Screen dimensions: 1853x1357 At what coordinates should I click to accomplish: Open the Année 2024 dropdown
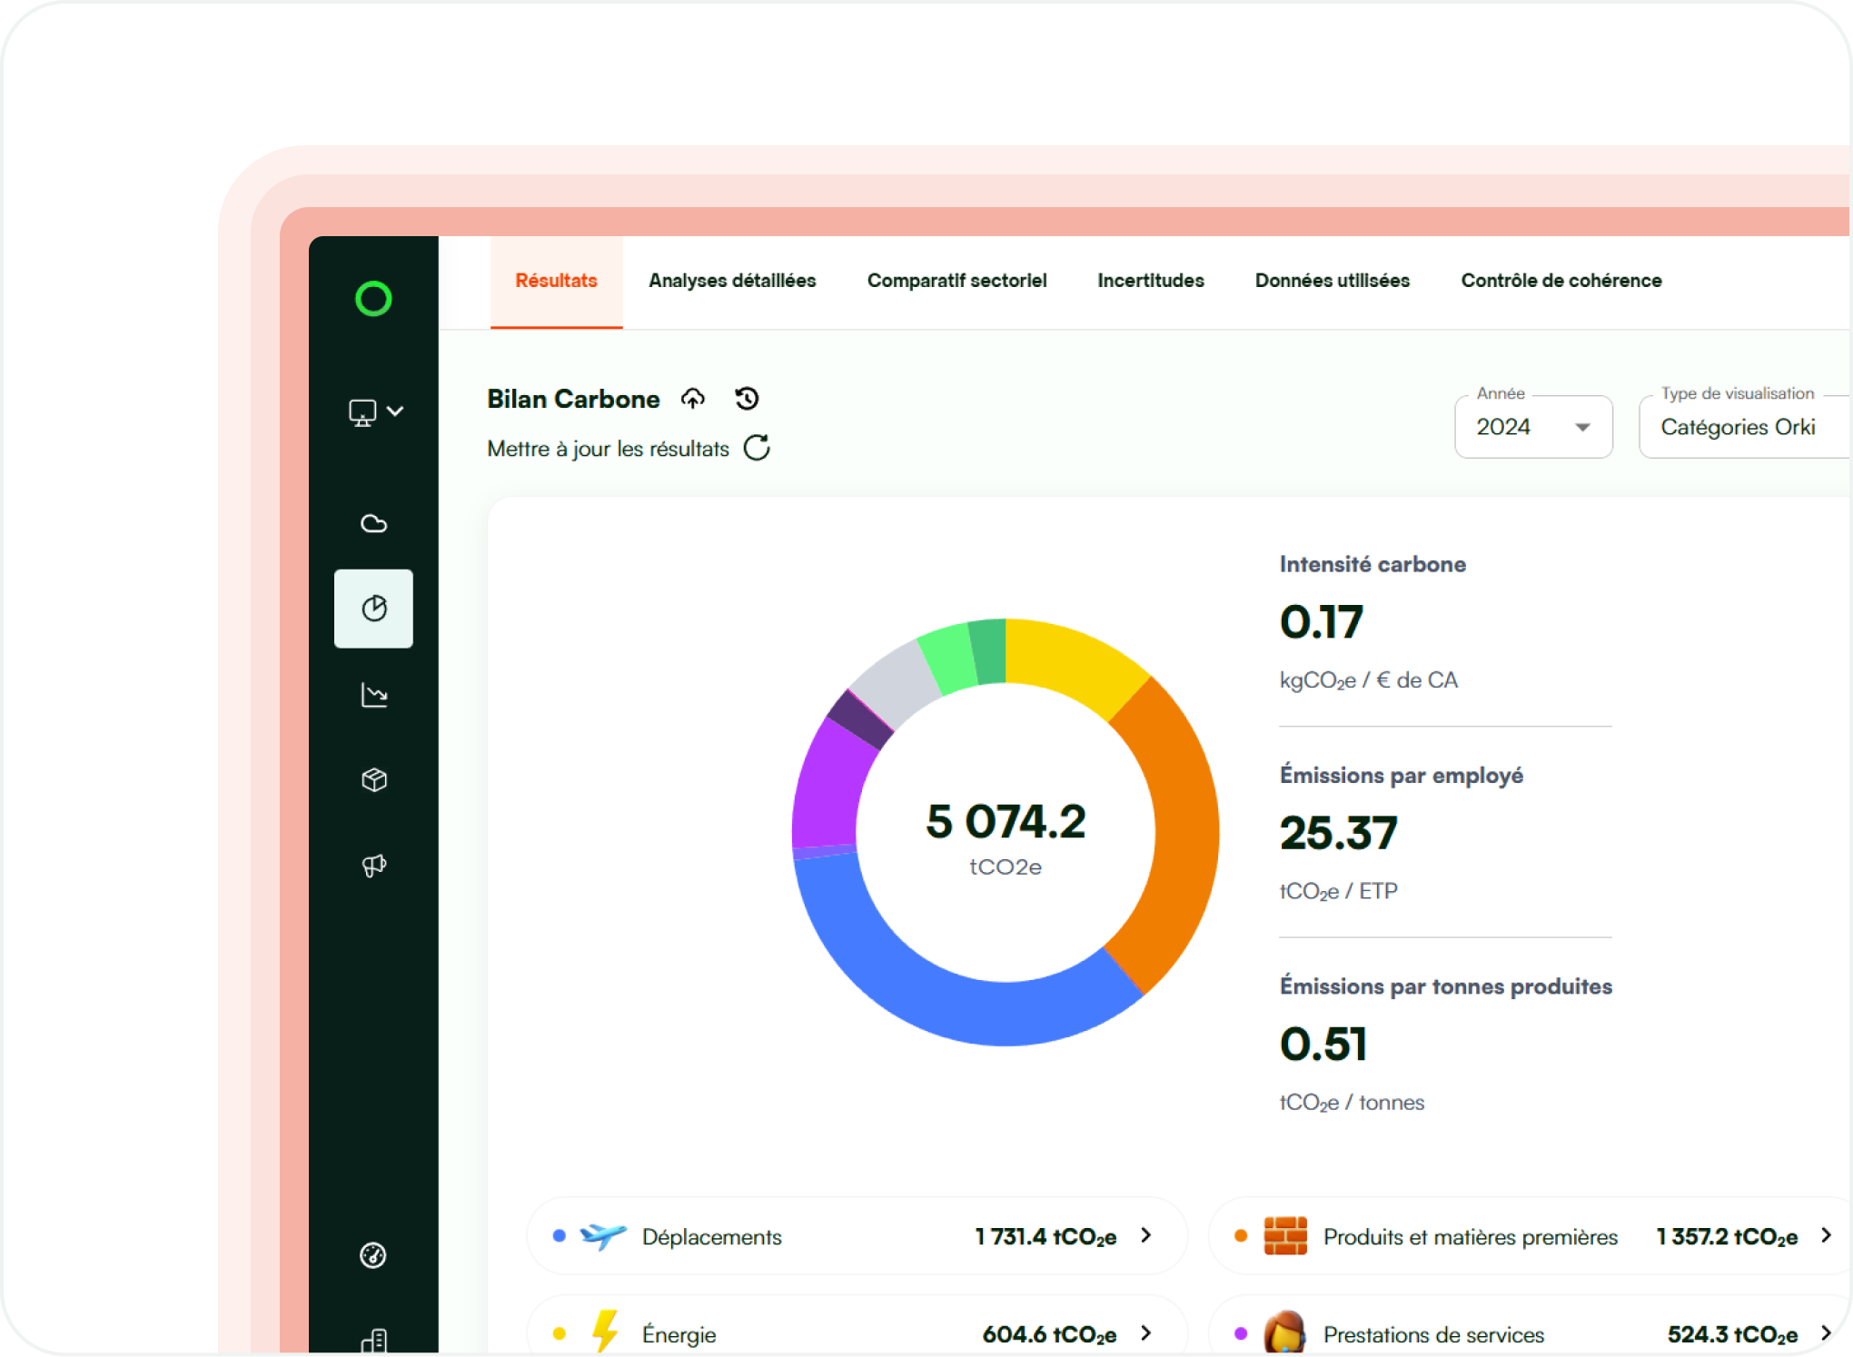pyautogui.click(x=1533, y=427)
